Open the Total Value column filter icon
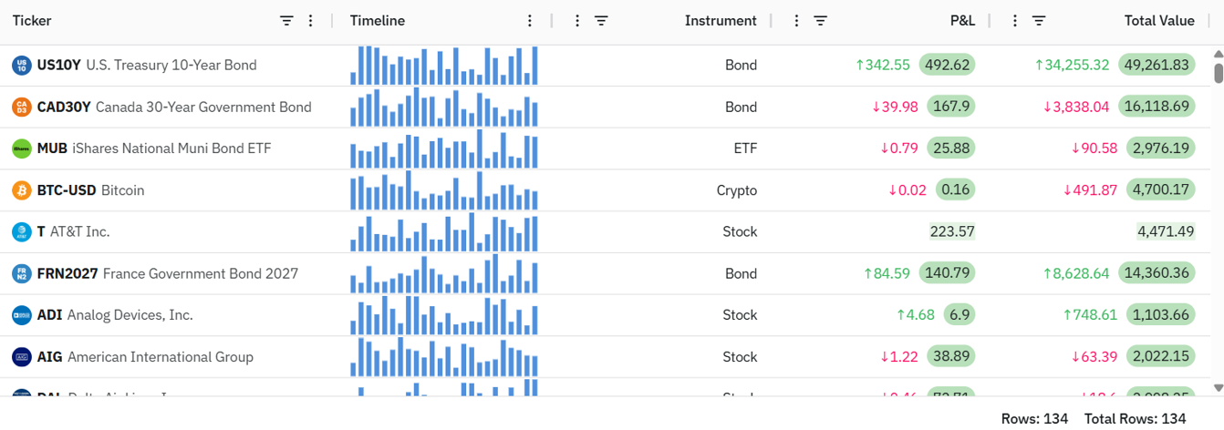The image size is (1224, 430). click(1039, 21)
